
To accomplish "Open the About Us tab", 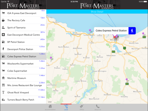I will point(98,108).
